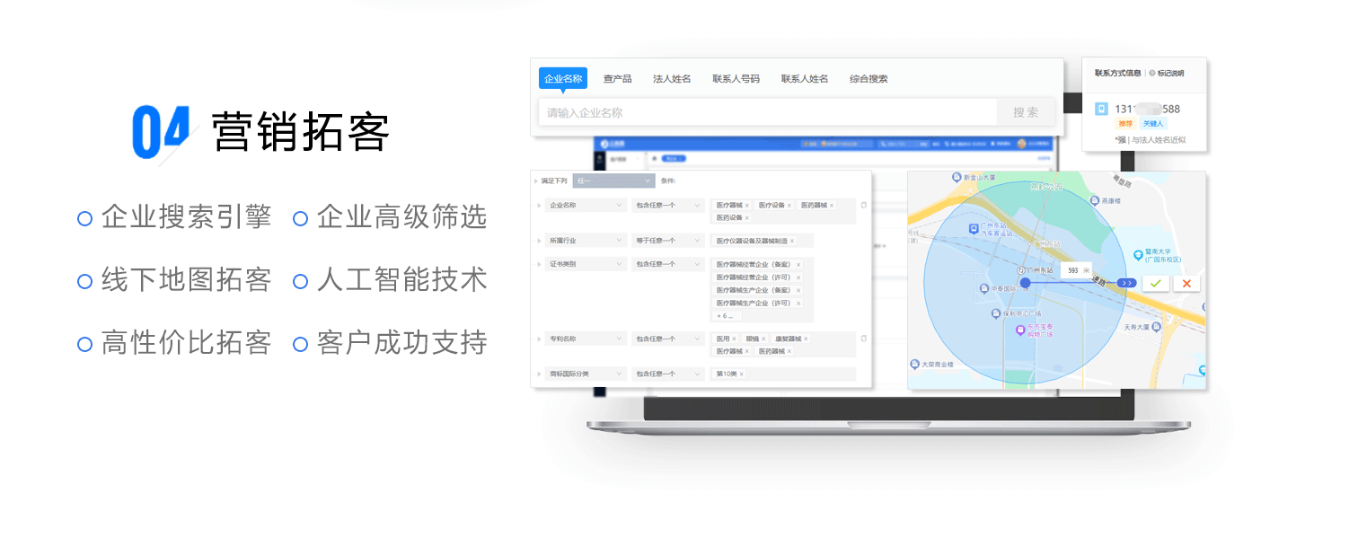Image resolution: width=1358 pixels, height=537 pixels.
Task: Click the 标记说明 info icon
Action: [1152, 74]
